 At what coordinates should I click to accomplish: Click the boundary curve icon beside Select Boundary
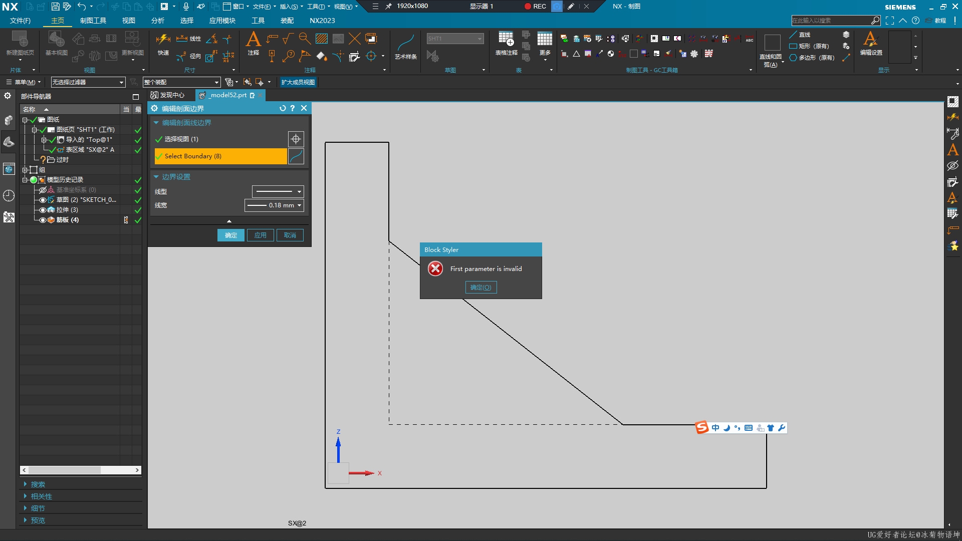(x=296, y=156)
